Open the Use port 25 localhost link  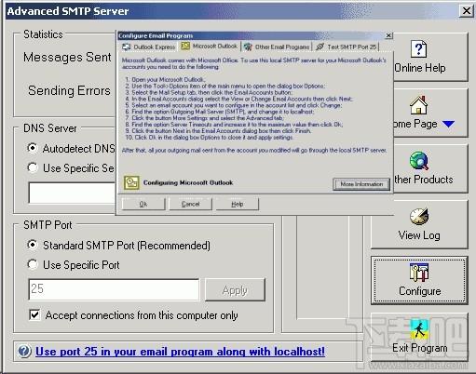coord(180,352)
